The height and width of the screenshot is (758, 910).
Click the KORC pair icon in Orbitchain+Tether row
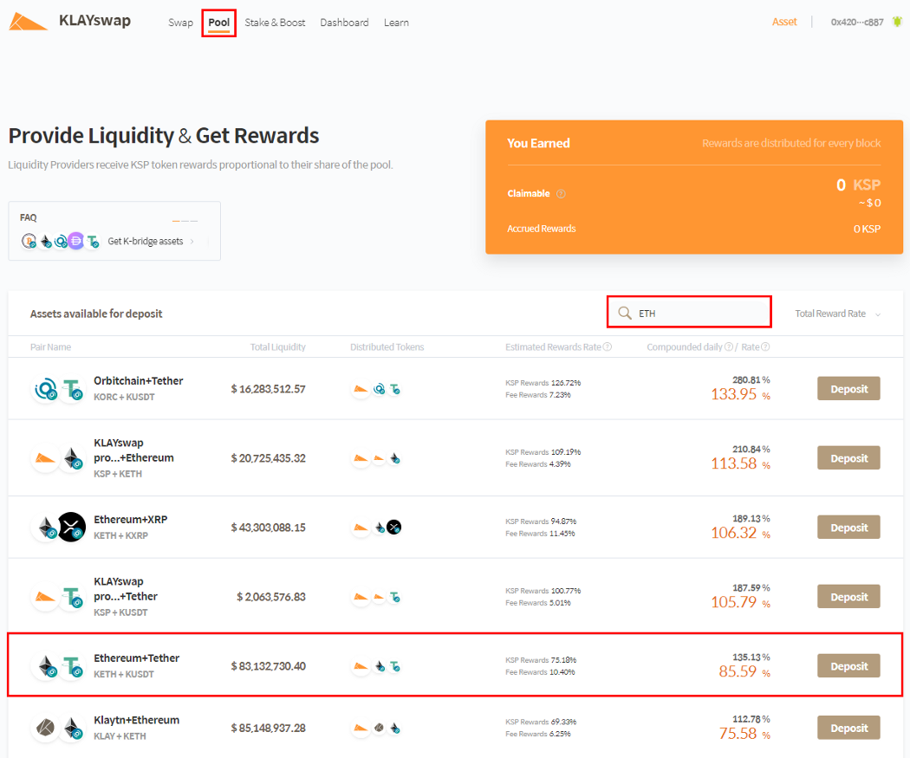point(45,389)
